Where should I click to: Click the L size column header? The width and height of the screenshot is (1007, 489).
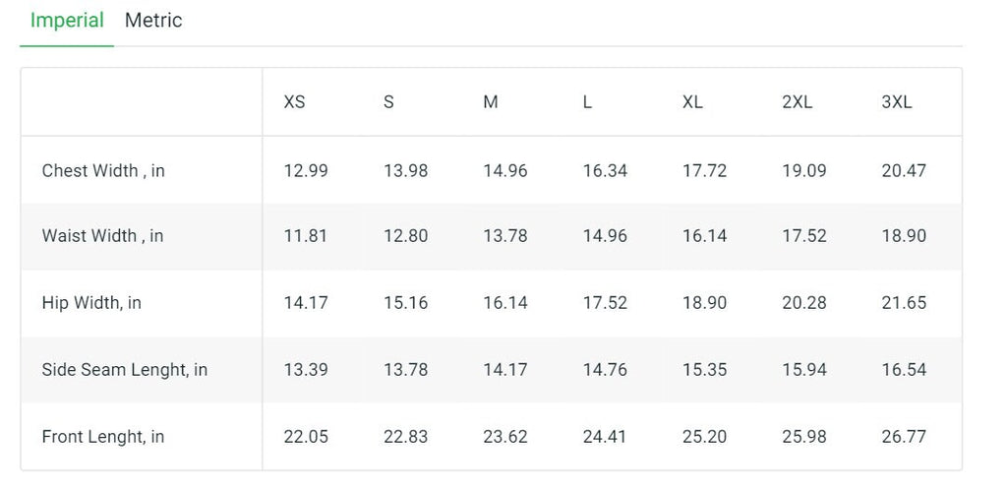pyautogui.click(x=587, y=102)
